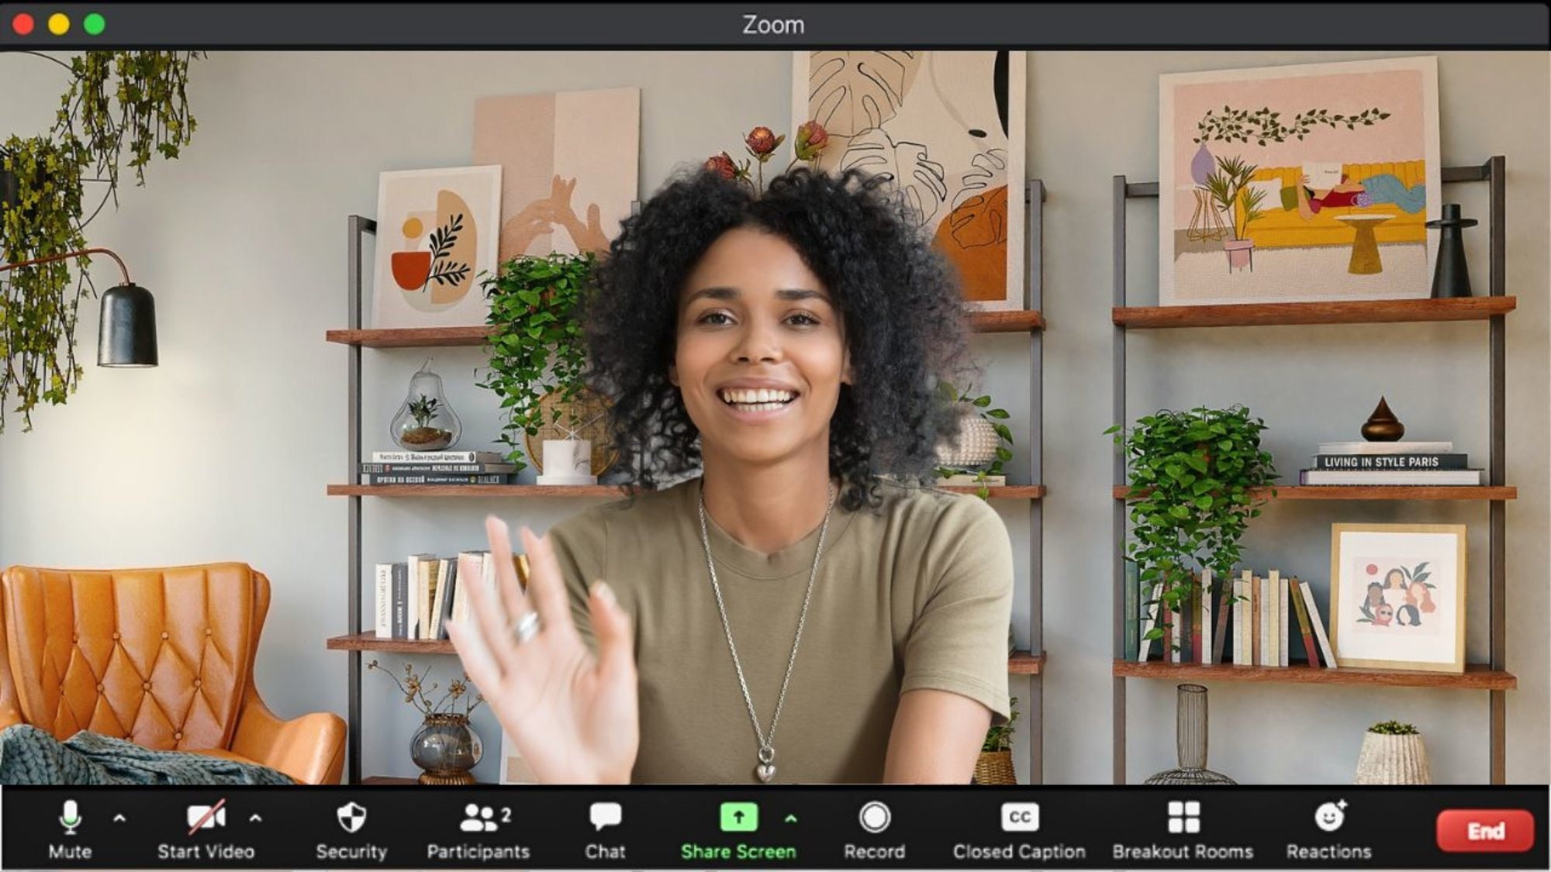Click the red End button
This screenshot has height=872, width=1551.
coord(1487,829)
